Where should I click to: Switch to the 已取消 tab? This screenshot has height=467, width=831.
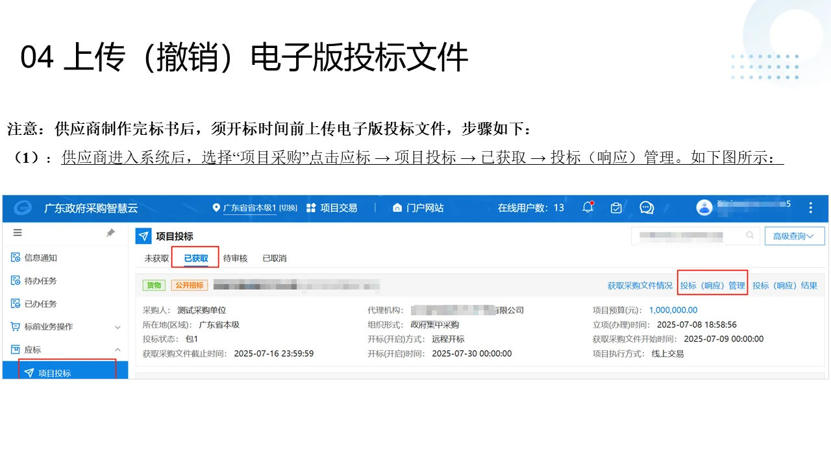273,257
